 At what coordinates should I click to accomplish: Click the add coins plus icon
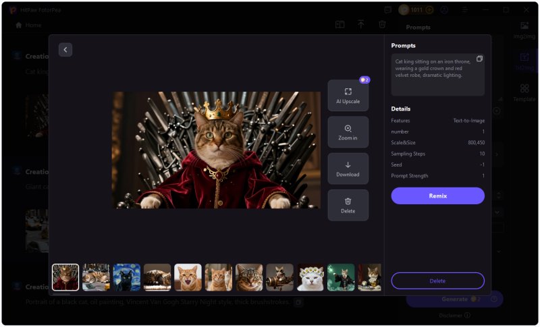pos(429,9)
